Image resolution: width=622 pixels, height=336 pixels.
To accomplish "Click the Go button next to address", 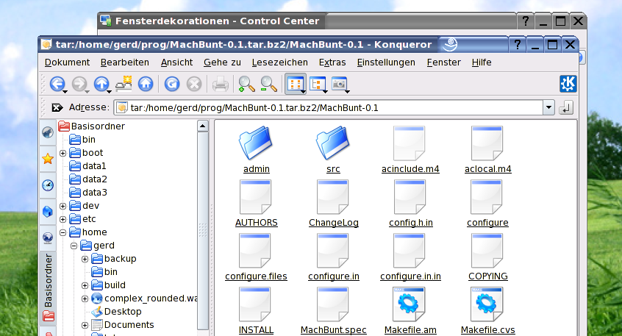I will (566, 107).
